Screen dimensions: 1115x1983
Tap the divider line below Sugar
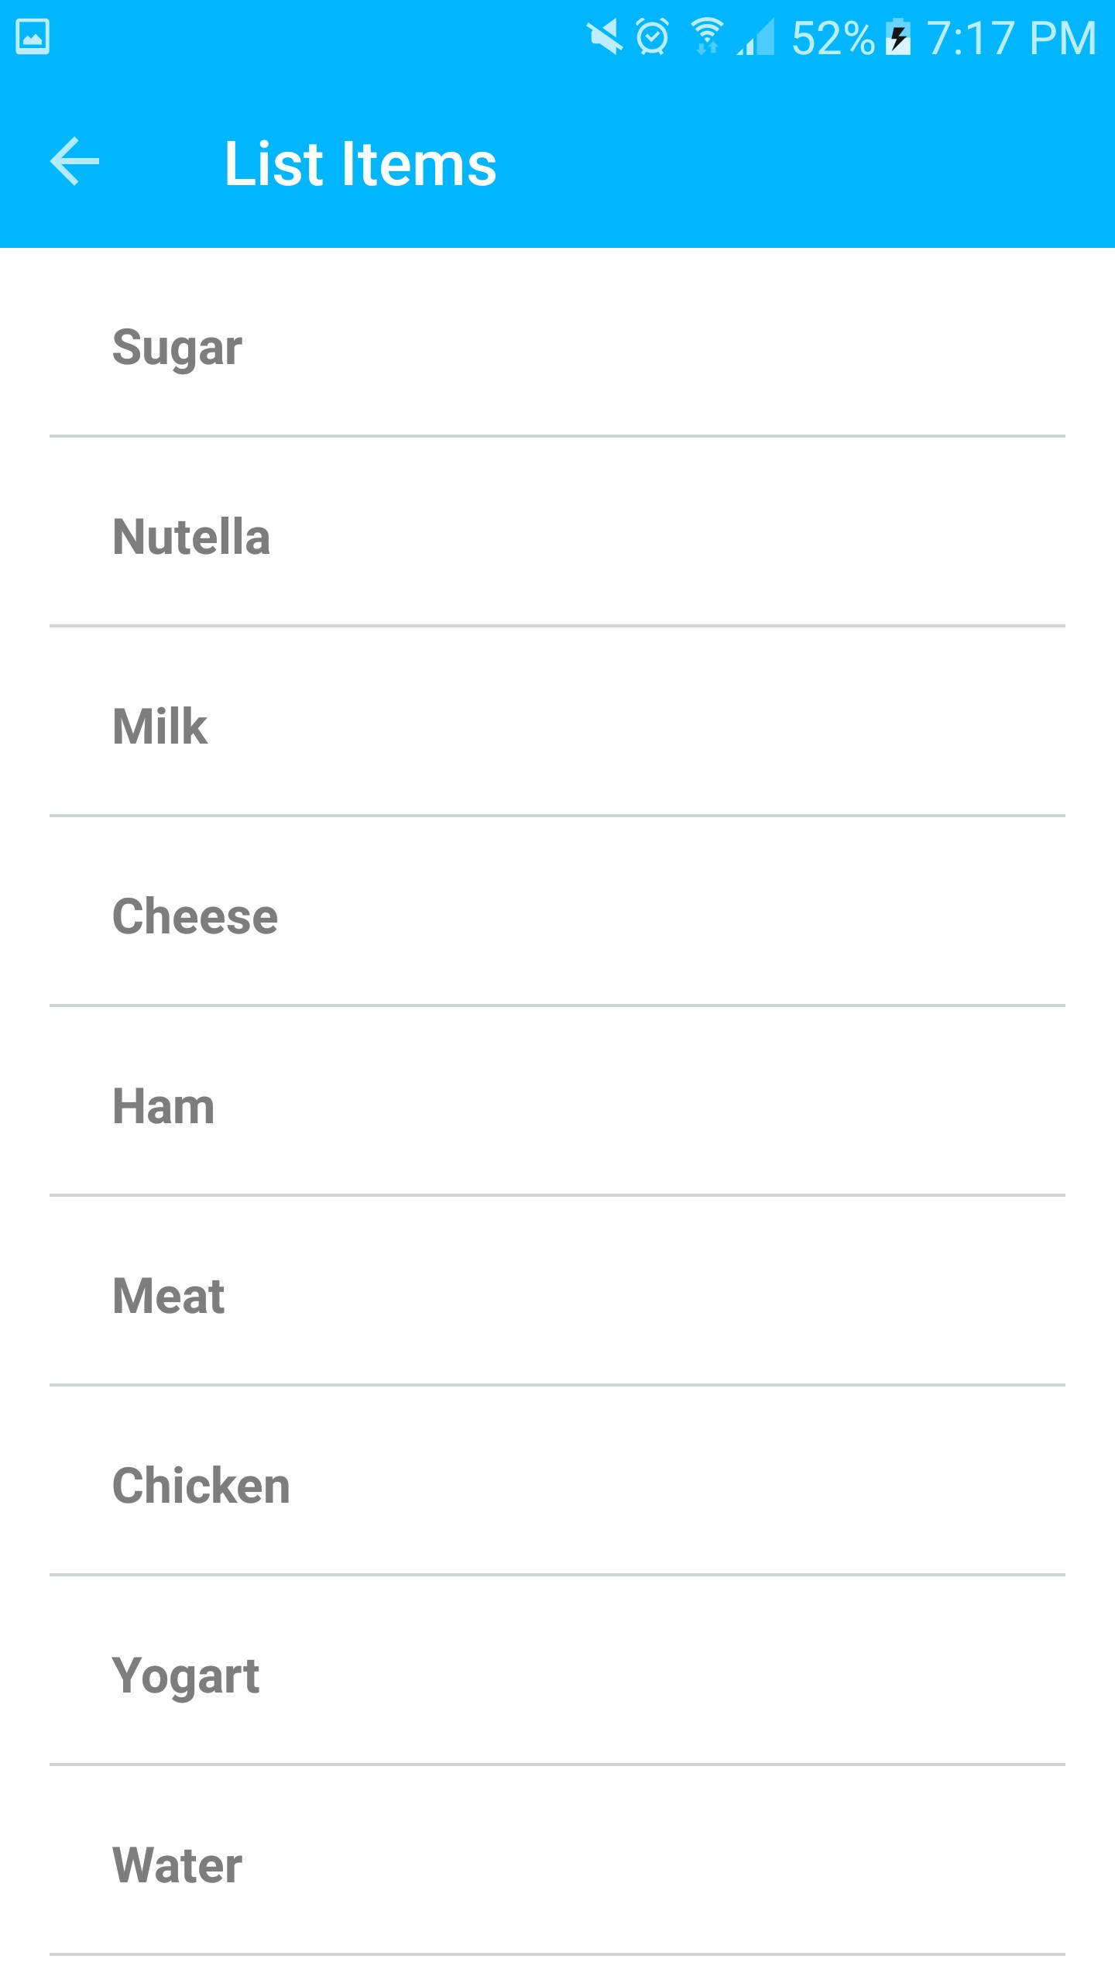point(557,437)
